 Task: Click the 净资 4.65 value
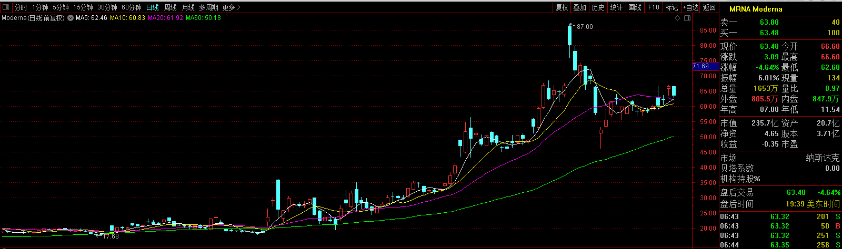click(771, 133)
